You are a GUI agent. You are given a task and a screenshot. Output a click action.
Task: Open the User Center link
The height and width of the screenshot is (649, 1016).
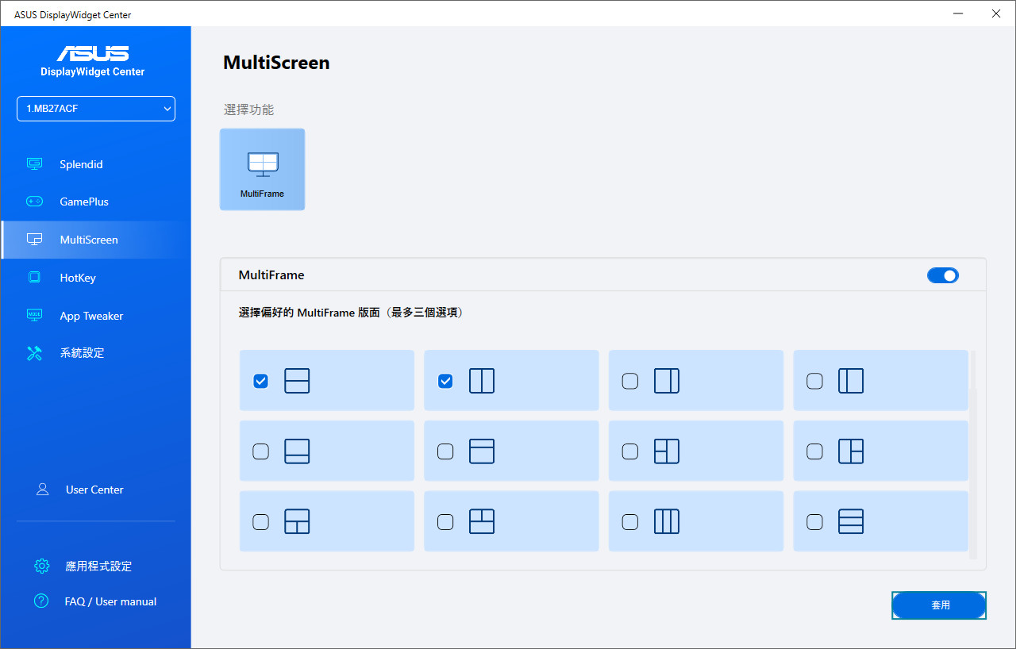pyautogui.click(x=94, y=490)
